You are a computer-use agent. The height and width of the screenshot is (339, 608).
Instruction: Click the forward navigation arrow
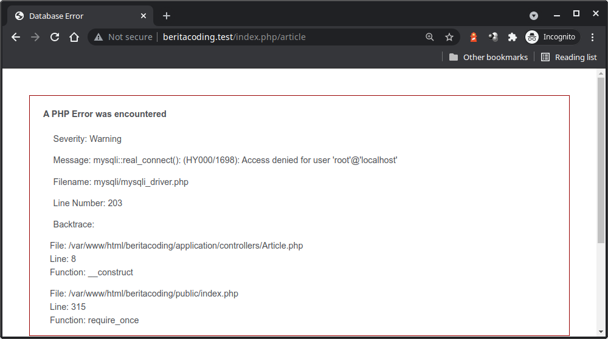[x=35, y=37]
